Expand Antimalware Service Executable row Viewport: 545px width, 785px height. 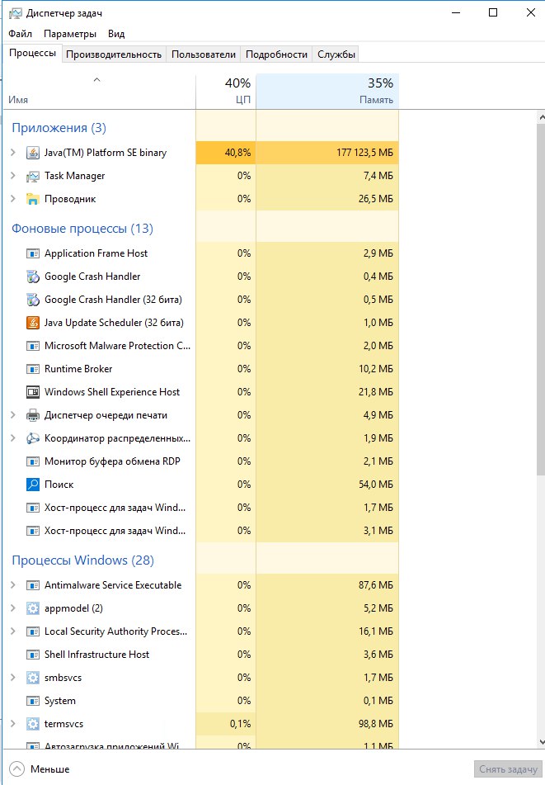[13, 584]
